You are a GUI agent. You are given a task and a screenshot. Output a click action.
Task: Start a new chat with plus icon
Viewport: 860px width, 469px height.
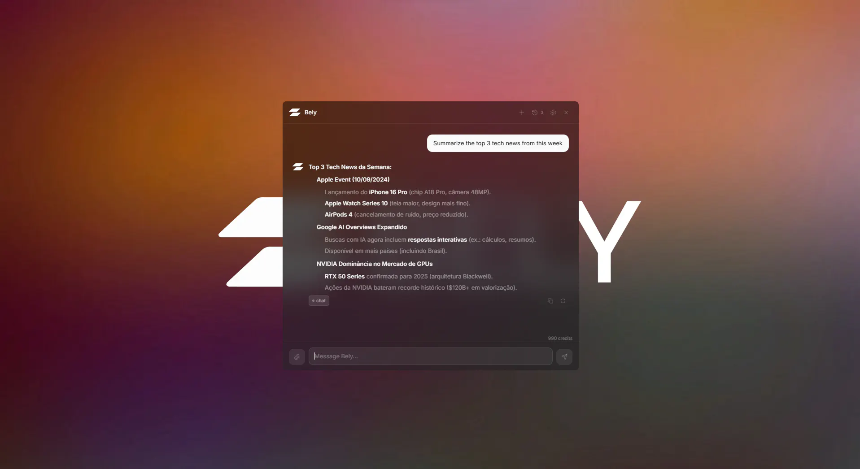coord(521,113)
